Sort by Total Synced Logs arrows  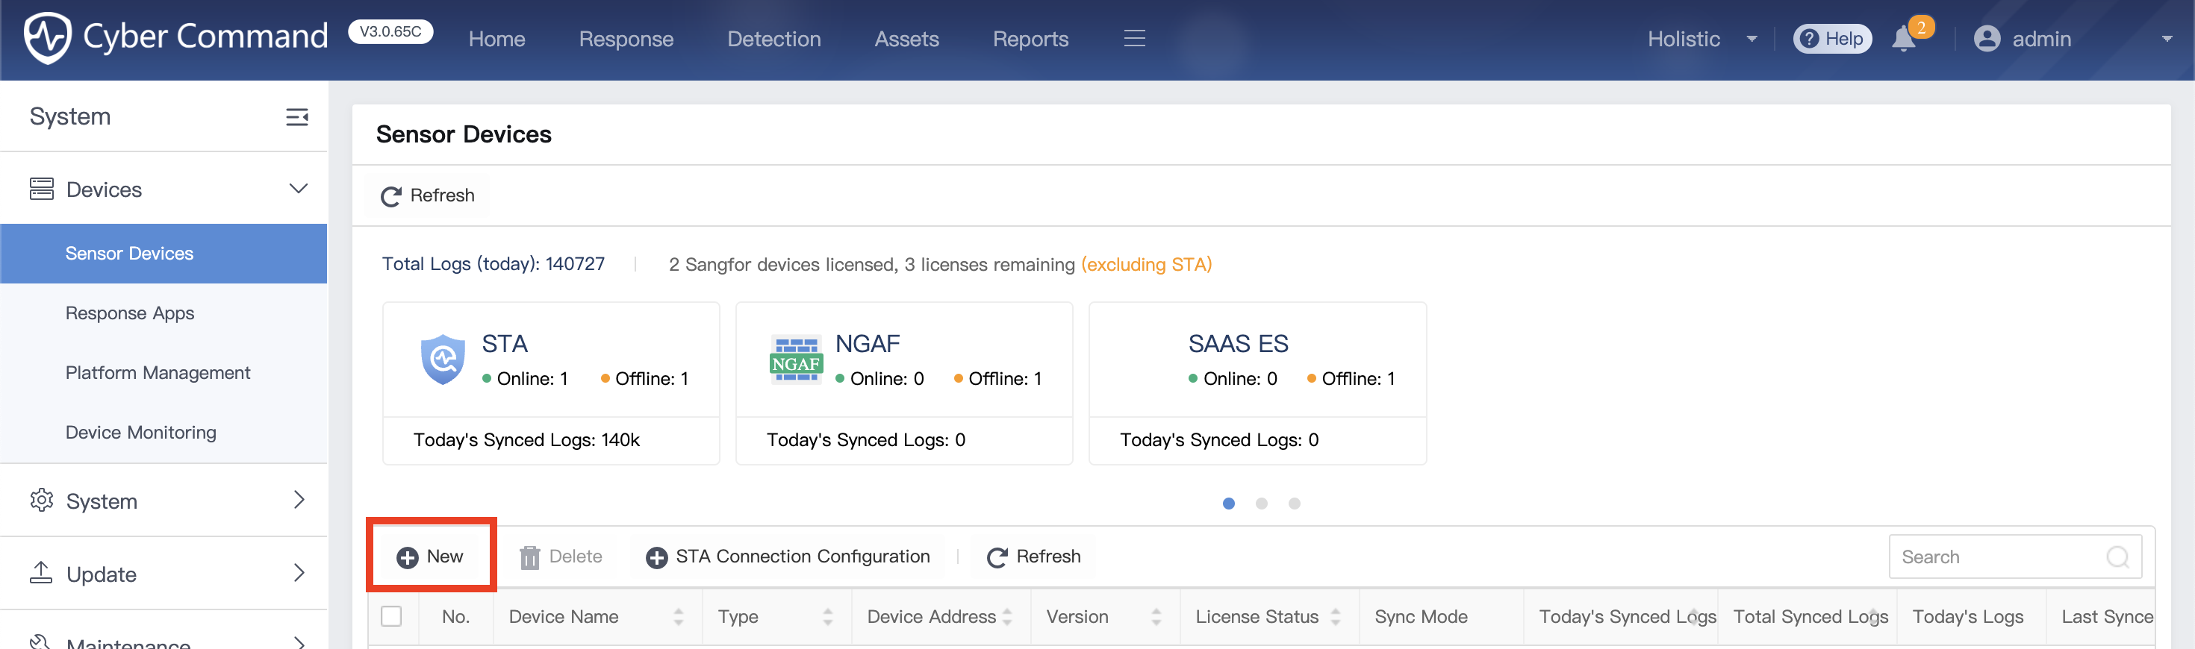tap(1873, 617)
